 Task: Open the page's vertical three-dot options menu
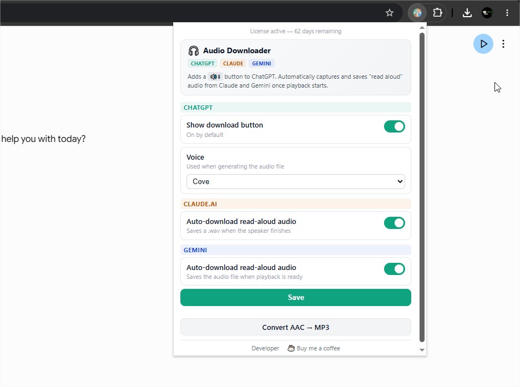point(503,44)
